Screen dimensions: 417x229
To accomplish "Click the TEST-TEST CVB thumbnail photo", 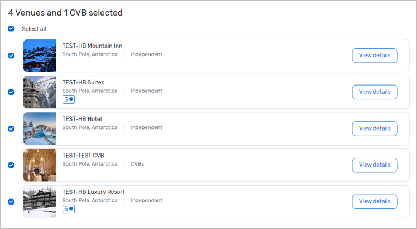I will click(x=40, y=165).
